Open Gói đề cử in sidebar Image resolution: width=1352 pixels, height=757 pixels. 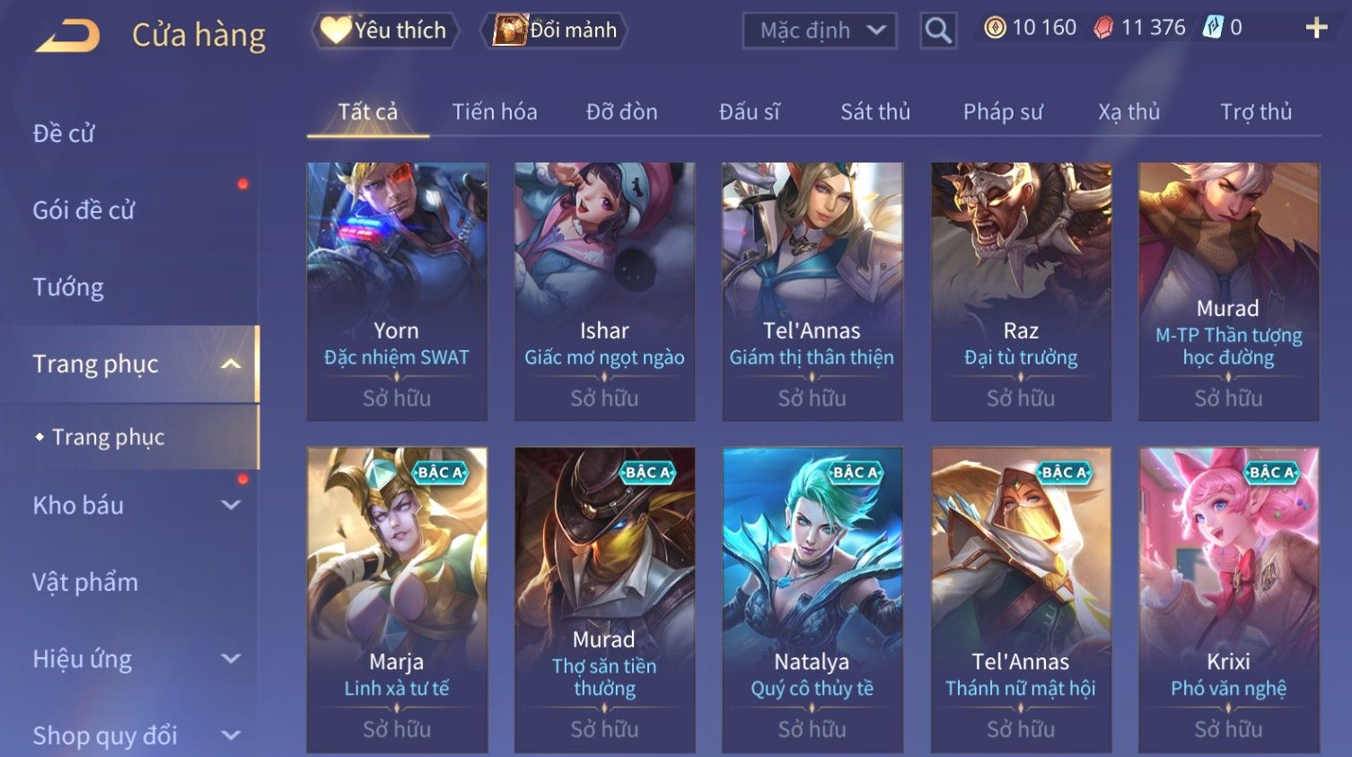pos(83,210)
